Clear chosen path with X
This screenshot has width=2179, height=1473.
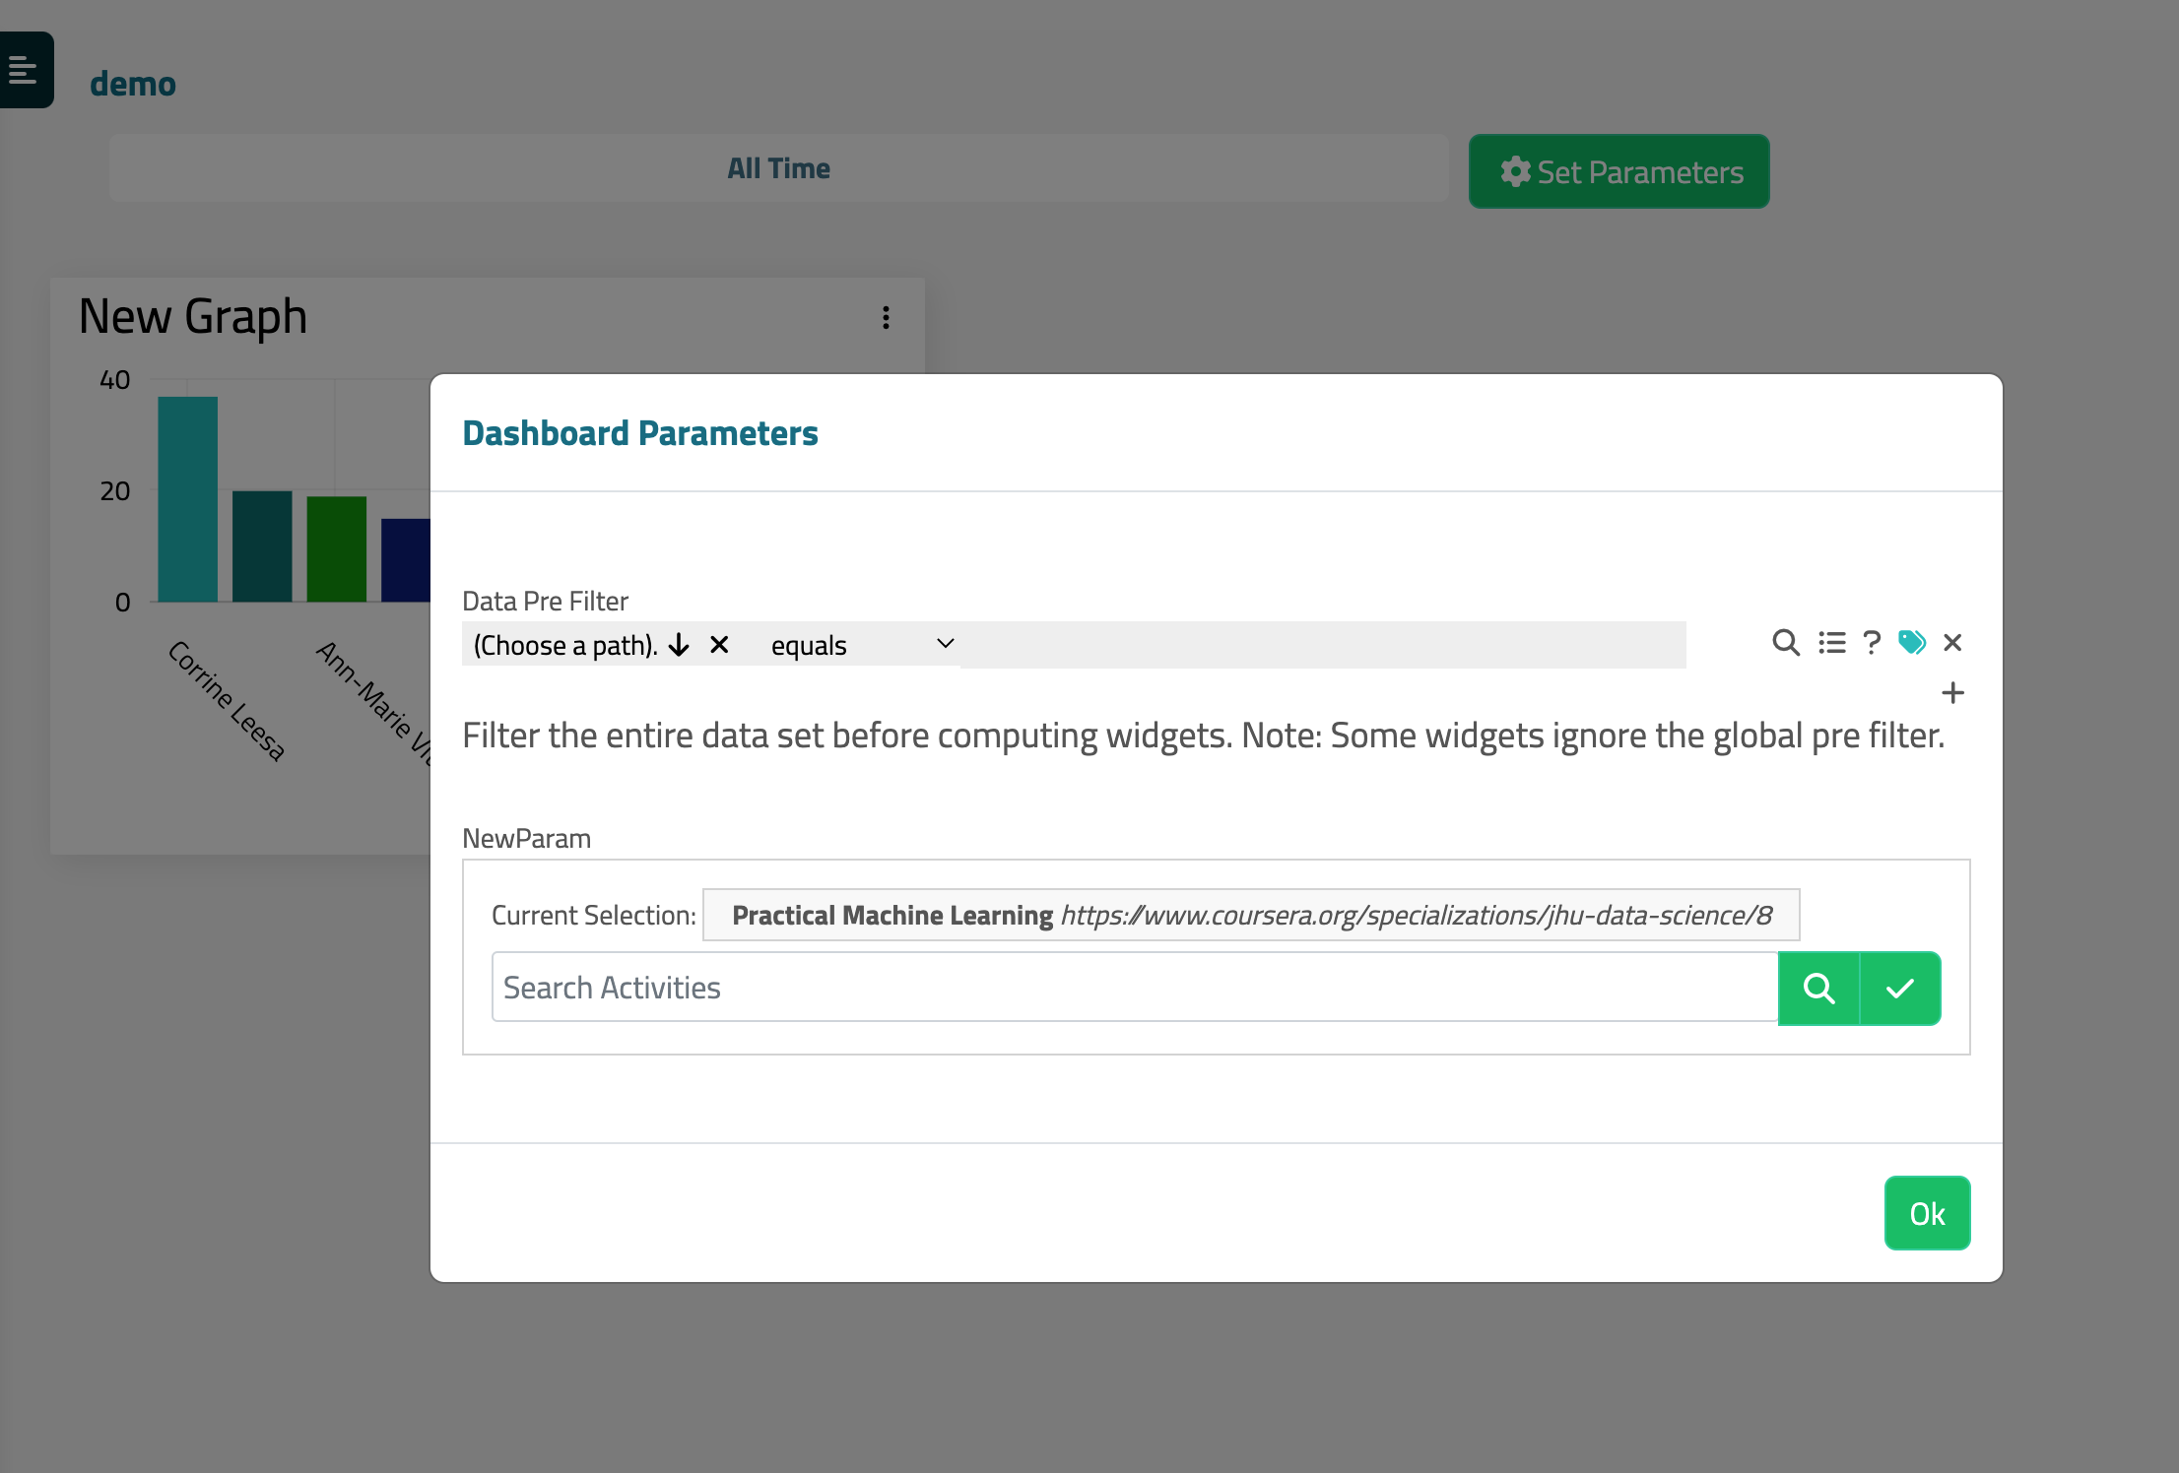pos(719,645)
